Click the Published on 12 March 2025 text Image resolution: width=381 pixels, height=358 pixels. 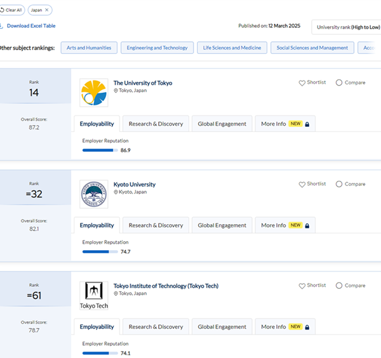coord(269,26)
